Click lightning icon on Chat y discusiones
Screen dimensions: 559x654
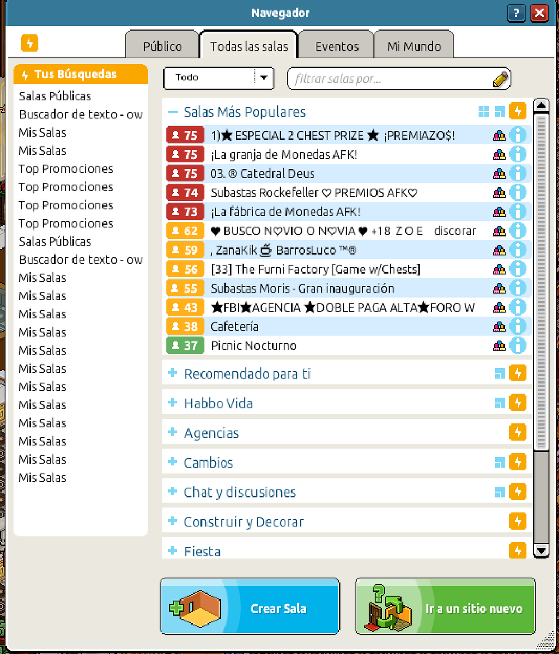tap(518, 492)
